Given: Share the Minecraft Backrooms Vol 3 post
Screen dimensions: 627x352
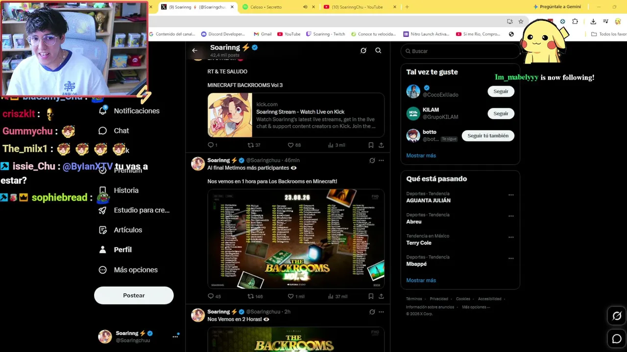Looking at the screenshot, I should pos(381,145).
